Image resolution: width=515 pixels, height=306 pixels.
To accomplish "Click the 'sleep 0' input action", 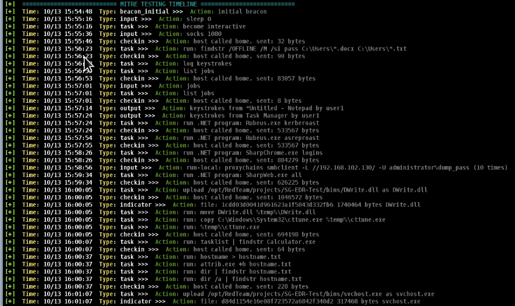I will pyautogui.click(x=198, y=19).
